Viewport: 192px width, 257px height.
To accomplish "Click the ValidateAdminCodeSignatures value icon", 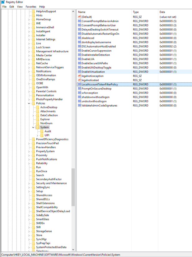I will tap(80, 105).
